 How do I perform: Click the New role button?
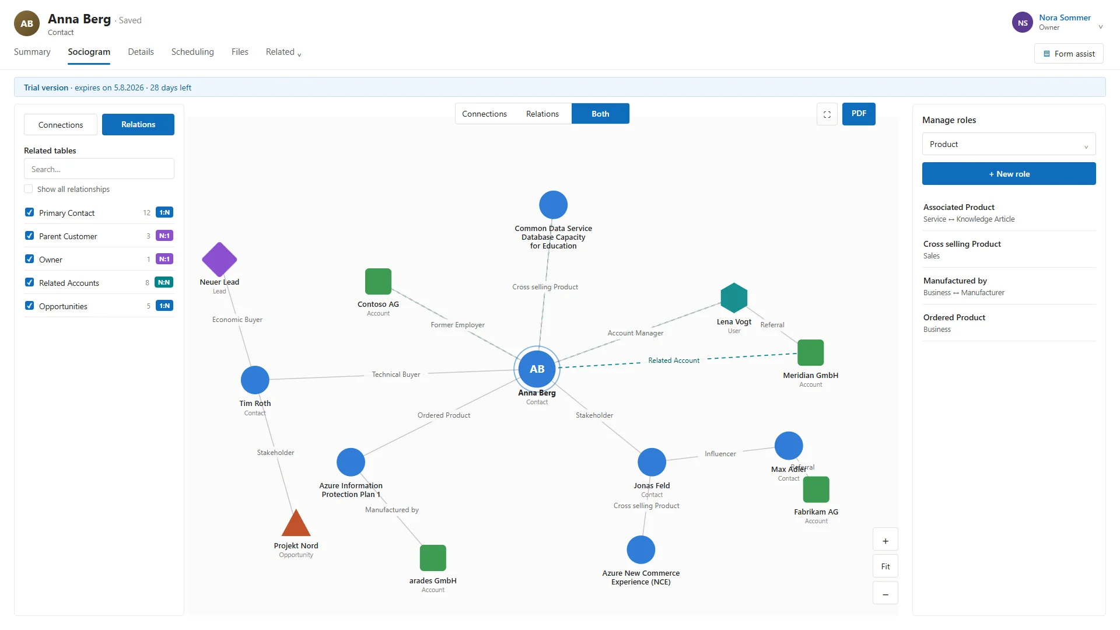[1009, 174]
